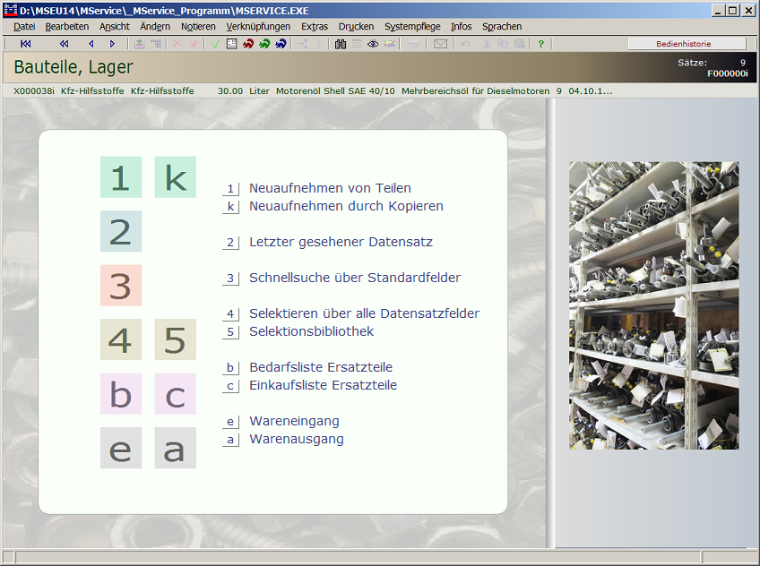
Task: Select 'Neuaufnehmen von Teilen' option
Action: coord(330,188)
